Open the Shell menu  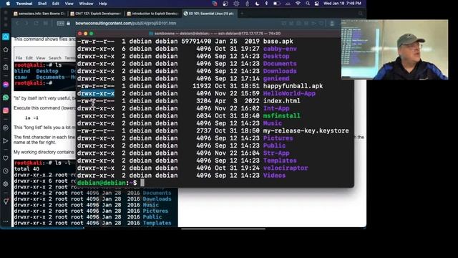coord(42,4)
